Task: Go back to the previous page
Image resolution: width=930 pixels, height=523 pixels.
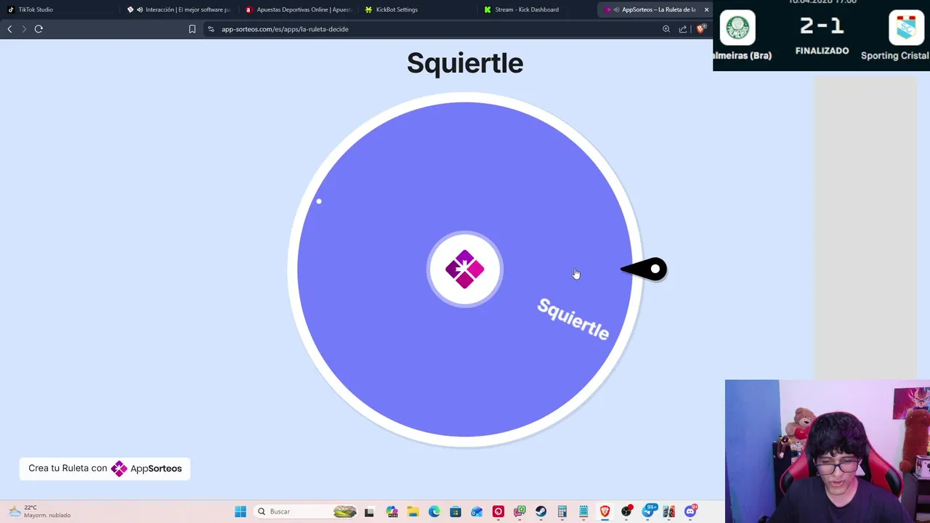Action: click(x=9, y=29)
